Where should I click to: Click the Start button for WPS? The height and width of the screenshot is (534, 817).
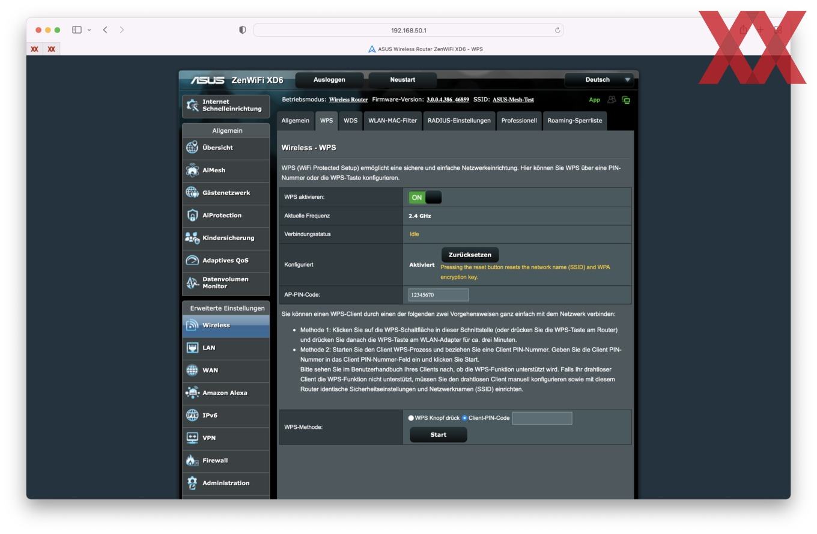pyautogui.click(x=439, y=435)
